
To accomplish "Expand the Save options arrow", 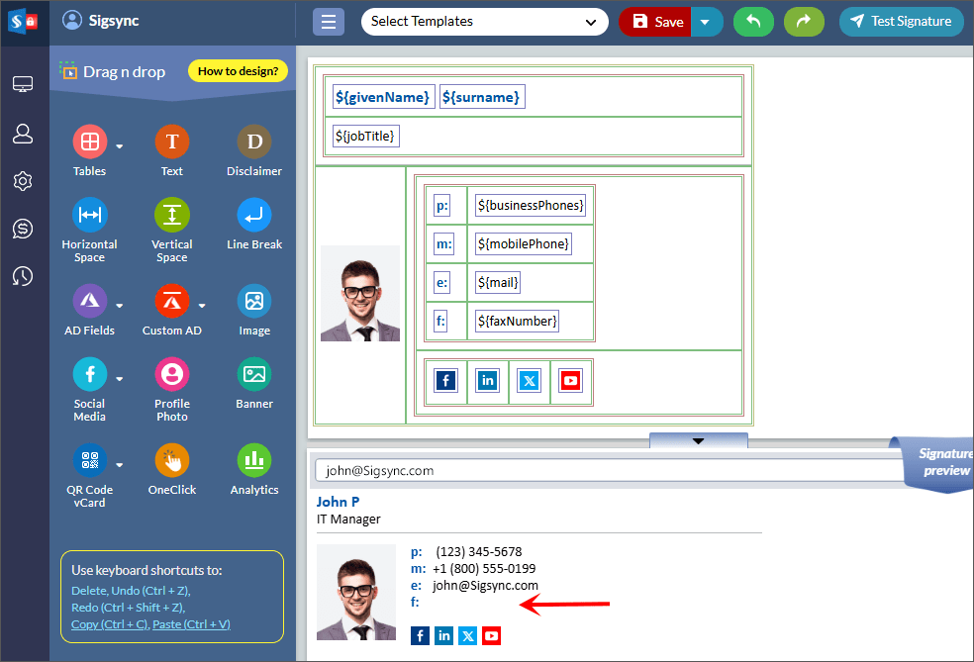I will click(706, 22).
